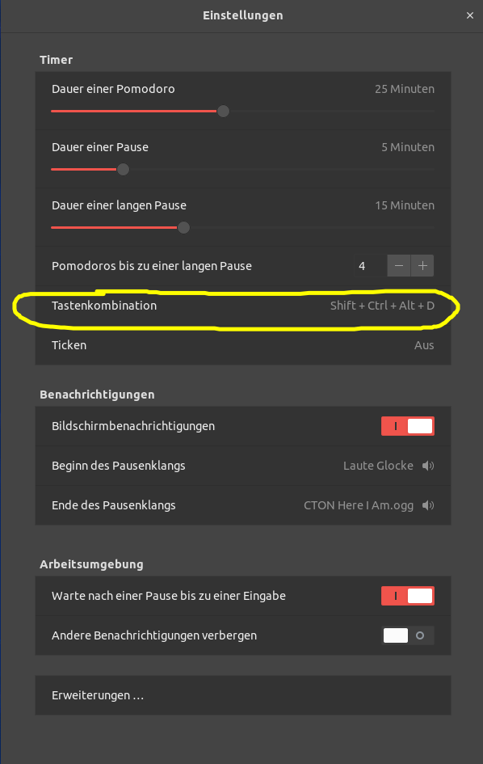Click the speaker icon next to Laute Glocke
This screenshot has height=764, width=483.
(428, 466)
